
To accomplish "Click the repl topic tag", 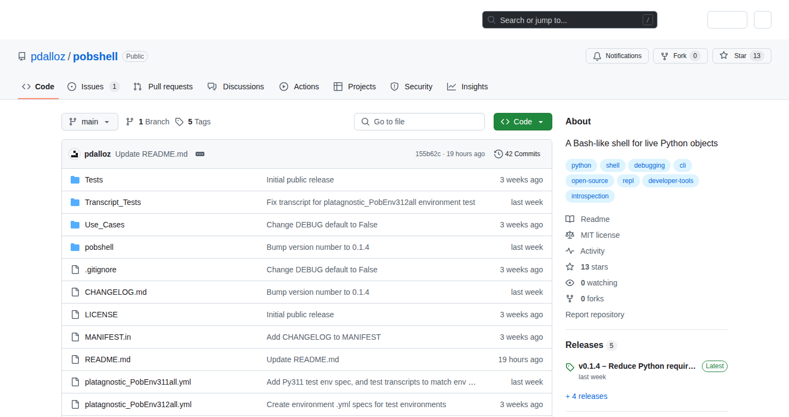I will [x=628, y=181].
